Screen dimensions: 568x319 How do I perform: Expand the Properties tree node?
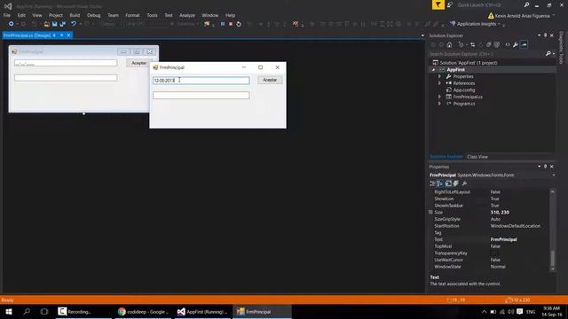pyautogui.click(x=439, y=76)
